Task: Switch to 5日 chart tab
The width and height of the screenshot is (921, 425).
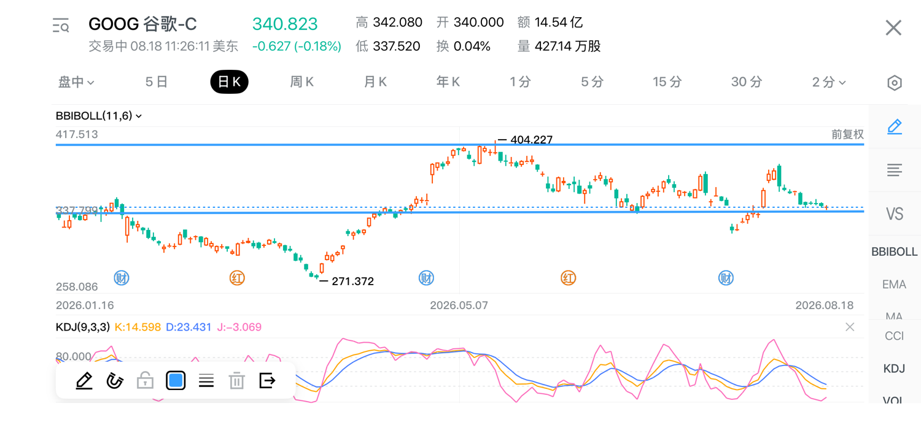Action: [x=157, y=82]
